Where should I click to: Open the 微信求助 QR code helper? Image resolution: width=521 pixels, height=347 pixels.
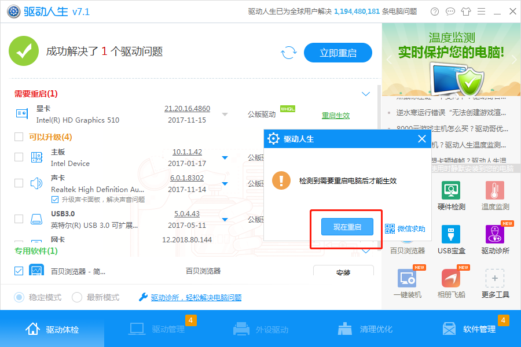[403, 228]
